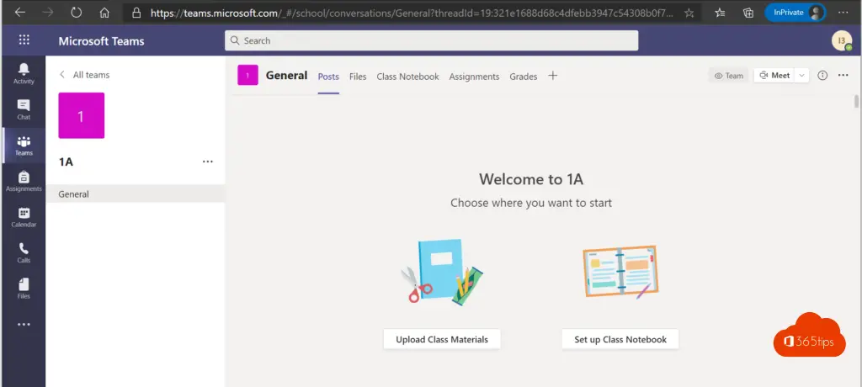Image resolution: width=862 pixels, height=387 pixels.
Task: Open the app launcher waffle icon
Action: click(x=24, y=40)
